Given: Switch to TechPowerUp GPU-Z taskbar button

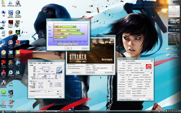Looking at the screenshot, I should tap(37, 112).
